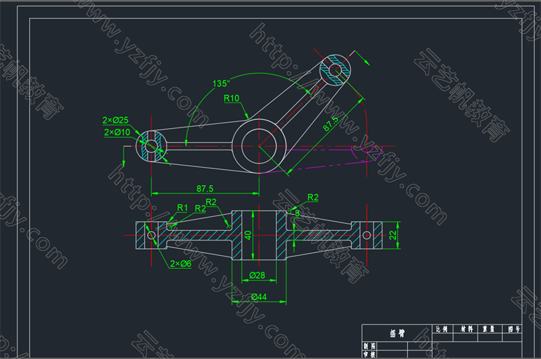Image resolution: width=541 pixels, height=359 pixels.
Task: Click the "材料" title block cell
Action: coord(467,329)
